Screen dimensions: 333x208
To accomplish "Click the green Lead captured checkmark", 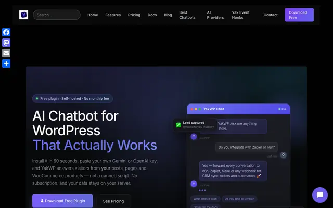I will [x=178, y=125].
